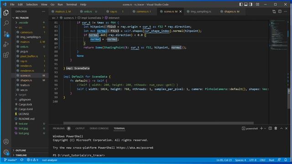Toggle bottom panel layout icon
The width and height of the screenshot is (292, 164).
(x=246, y=4)
